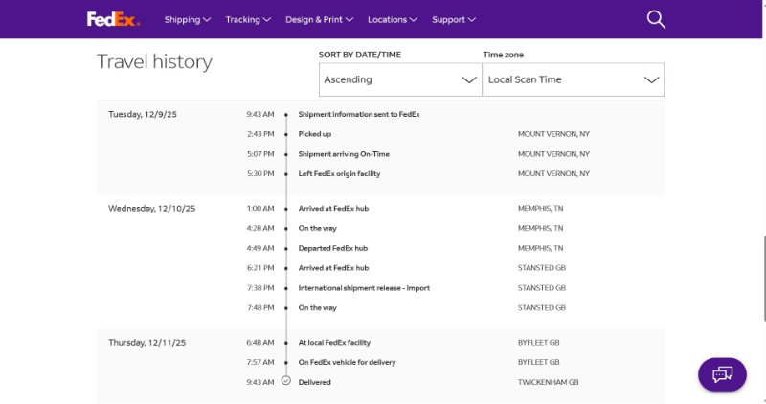Open the Tracking menu
The image size is (766, 404).
(248, 19)
